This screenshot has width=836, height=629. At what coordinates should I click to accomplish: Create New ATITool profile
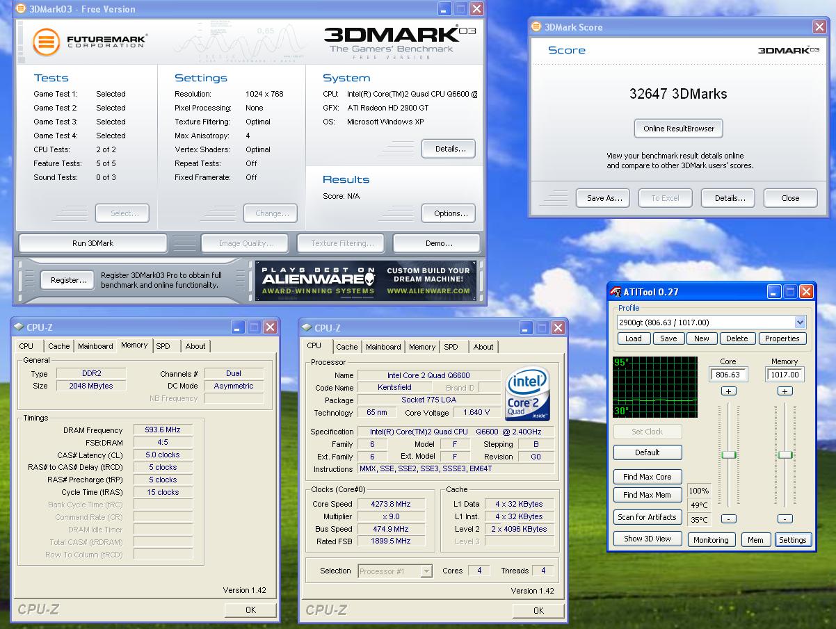[702, 338]
